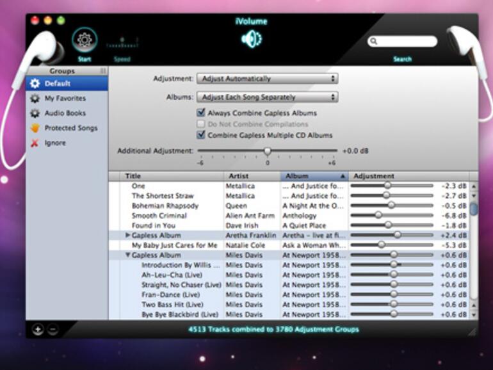Viewport: 493px width, 370px height.
Task: Select the Default group gear icon
Action: [35, 84]
